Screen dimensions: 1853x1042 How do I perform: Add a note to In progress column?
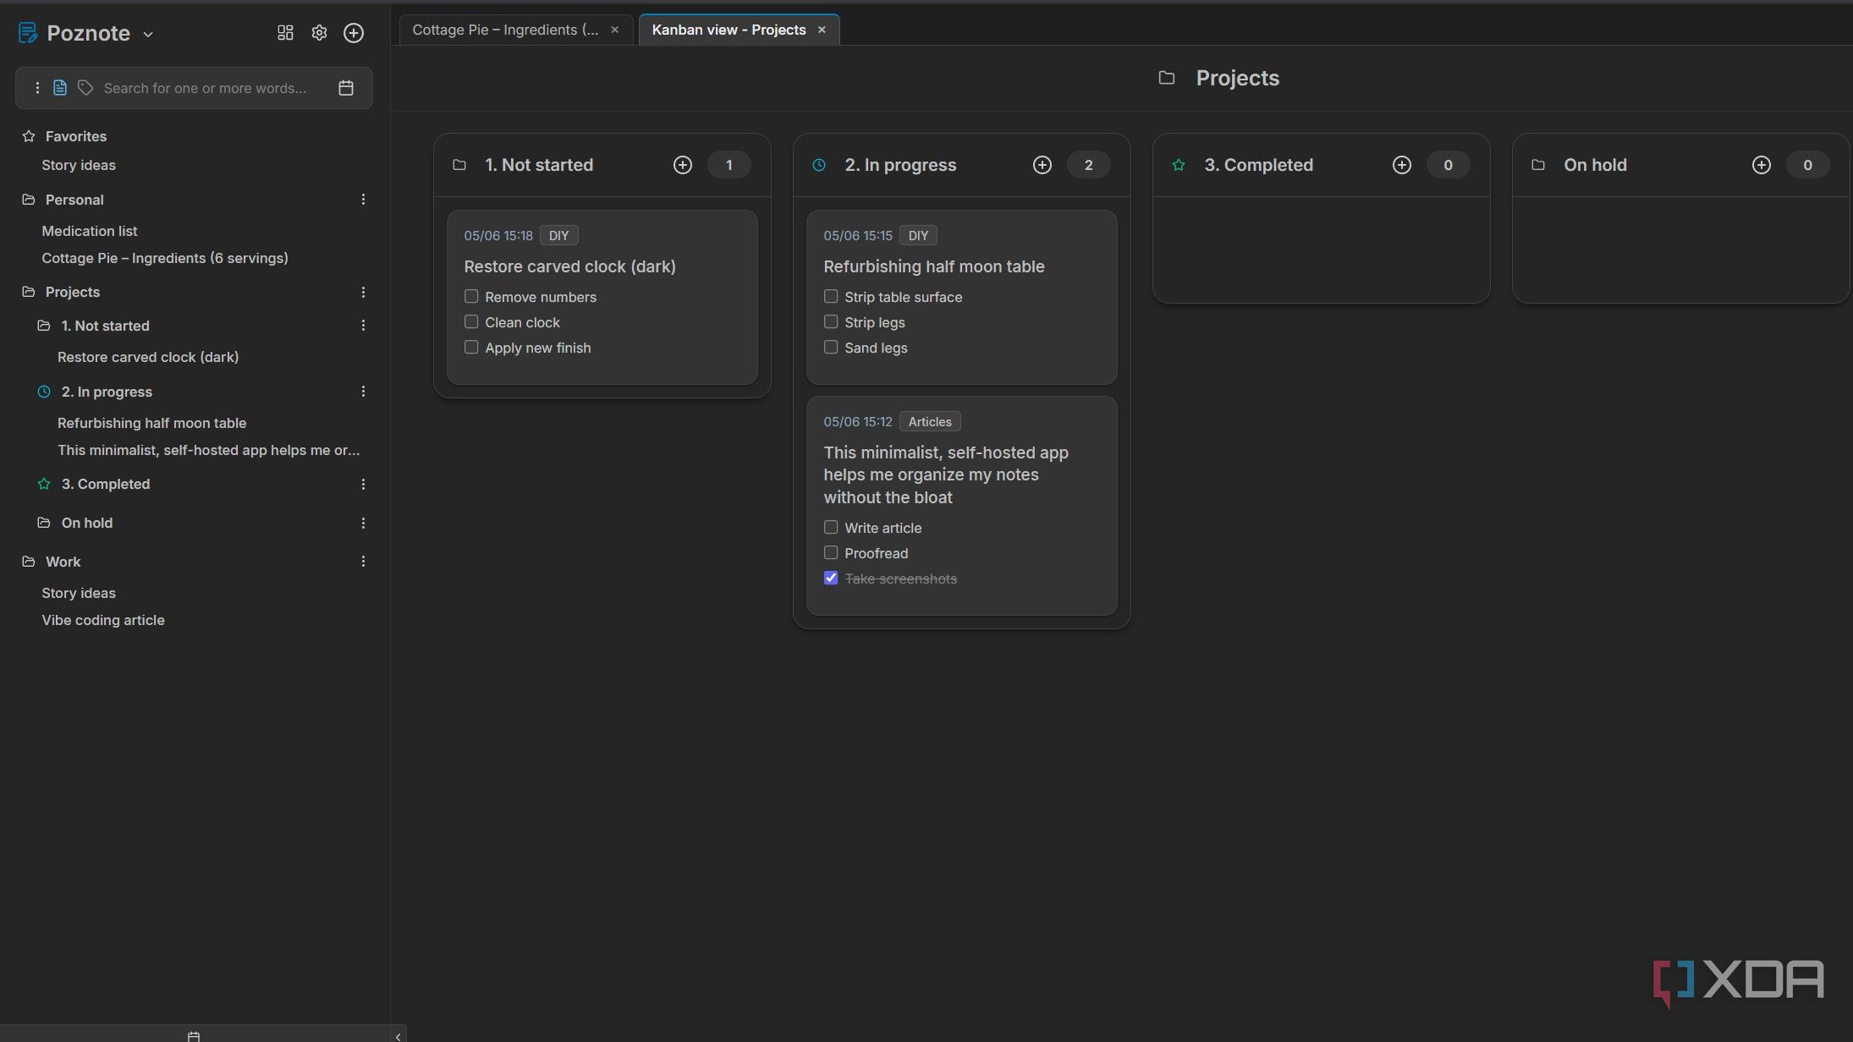click(x=1042, y=165)
